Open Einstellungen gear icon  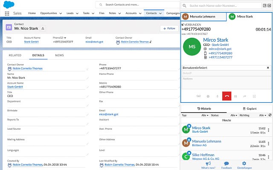tap(244, 163)
